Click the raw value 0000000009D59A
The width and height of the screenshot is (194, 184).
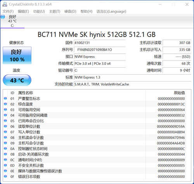tap(171, 126)
